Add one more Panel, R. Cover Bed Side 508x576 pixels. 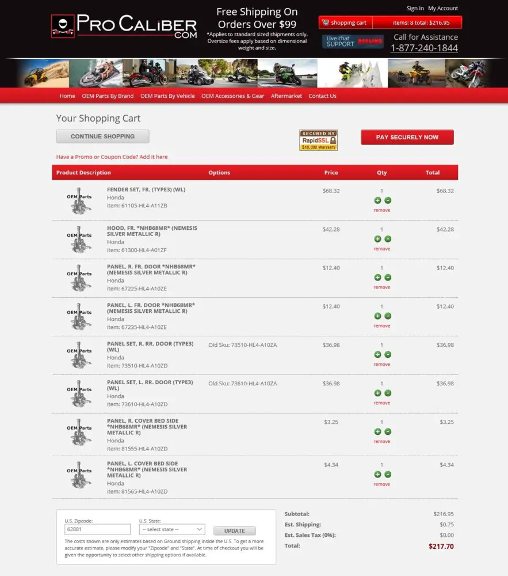[377, 431]
